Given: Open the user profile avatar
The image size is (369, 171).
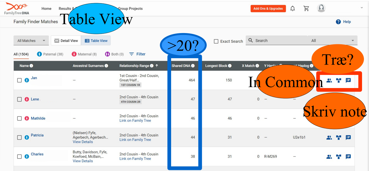Looking at the screenshot, I should pos(321,8).
